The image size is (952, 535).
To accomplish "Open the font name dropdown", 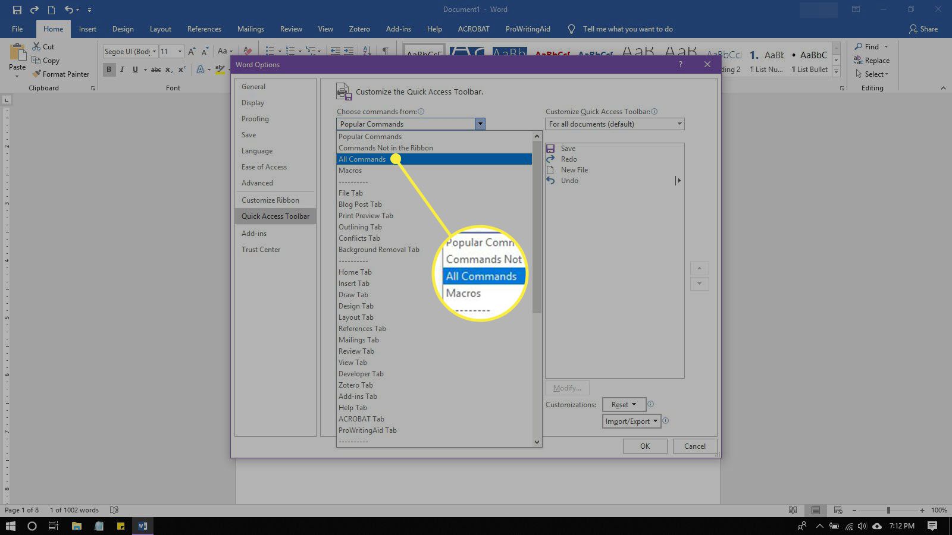I will tap(154, 52).
